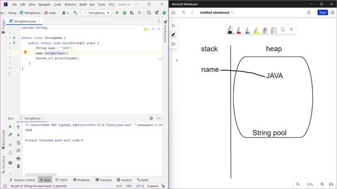
Task: Close the Whiteboard pen toolbar
Action: [x=291, y=29]
